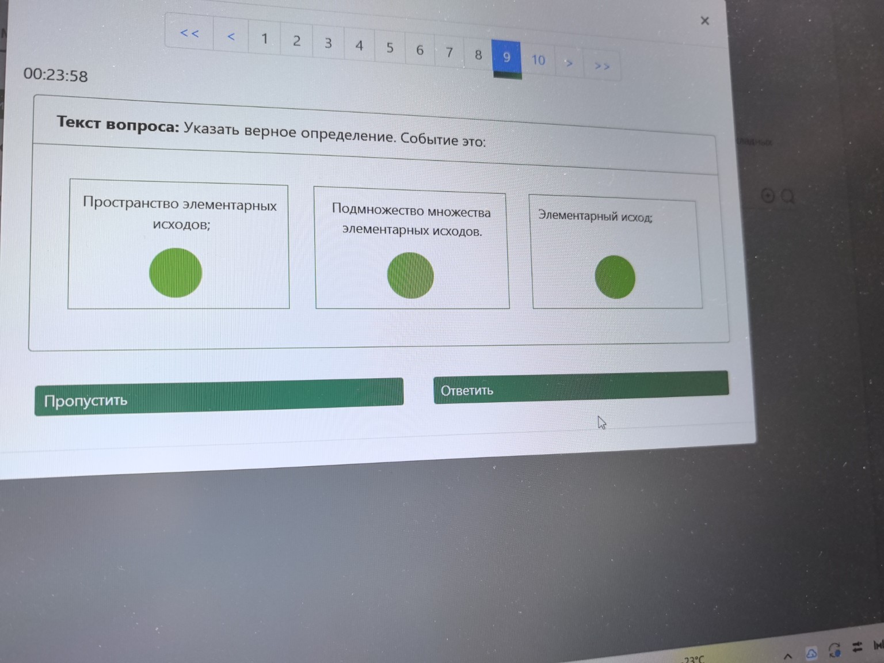Go to previous question with < arrow
Screen dimensions: 884x663
231,37
